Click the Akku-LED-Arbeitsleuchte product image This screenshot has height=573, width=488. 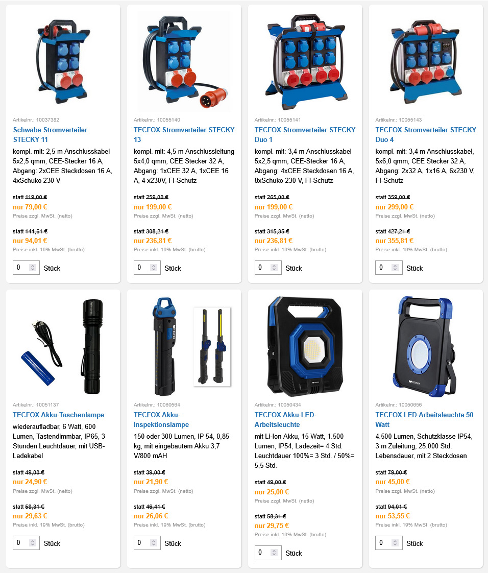pyautogui.click(x=305, y=346)
